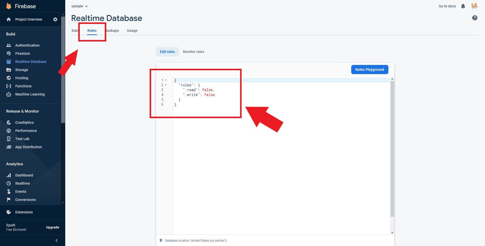The image size is (485, 246).
Task: Collapse the sidebar with chevron arrow
Action: point(57,240)
